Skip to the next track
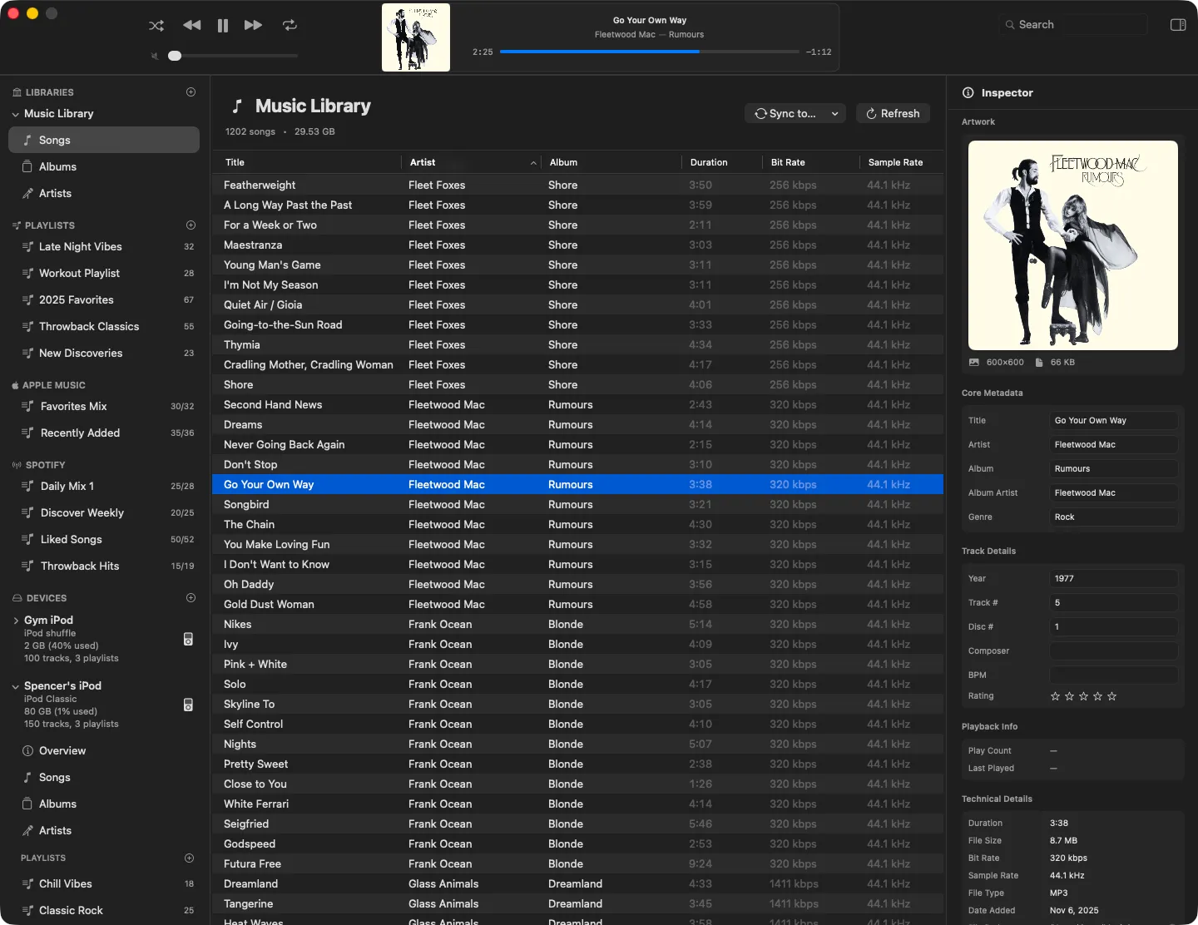The height and width of the screenshot is (925, 1198). [x=254, y=26]
